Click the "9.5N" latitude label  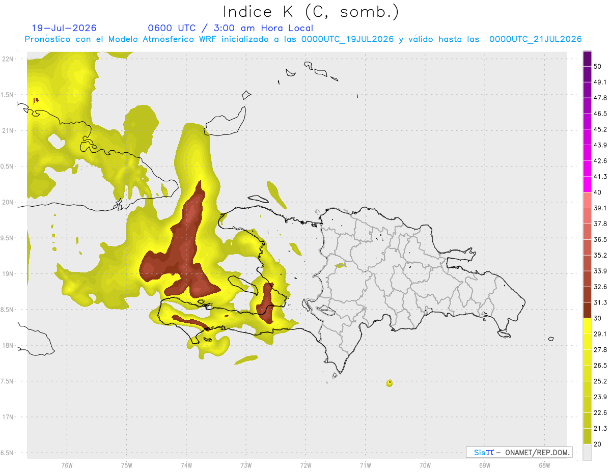click(8, 238)
